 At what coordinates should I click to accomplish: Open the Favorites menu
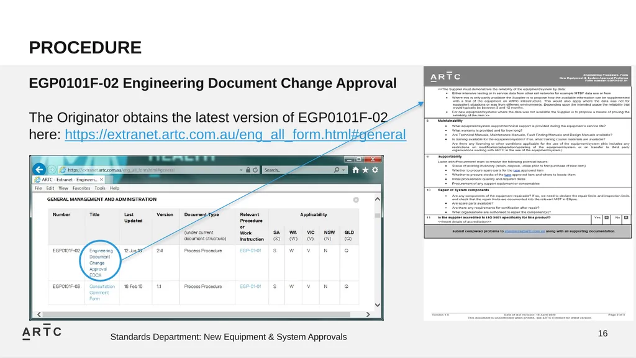[81, 188]
